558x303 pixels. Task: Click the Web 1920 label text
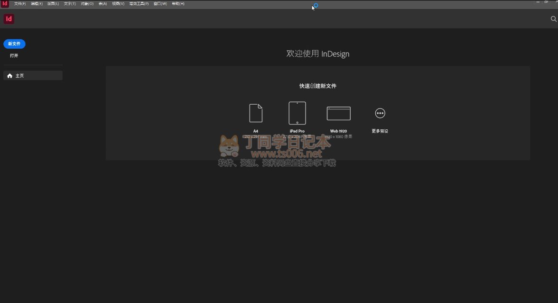[338, 131]
